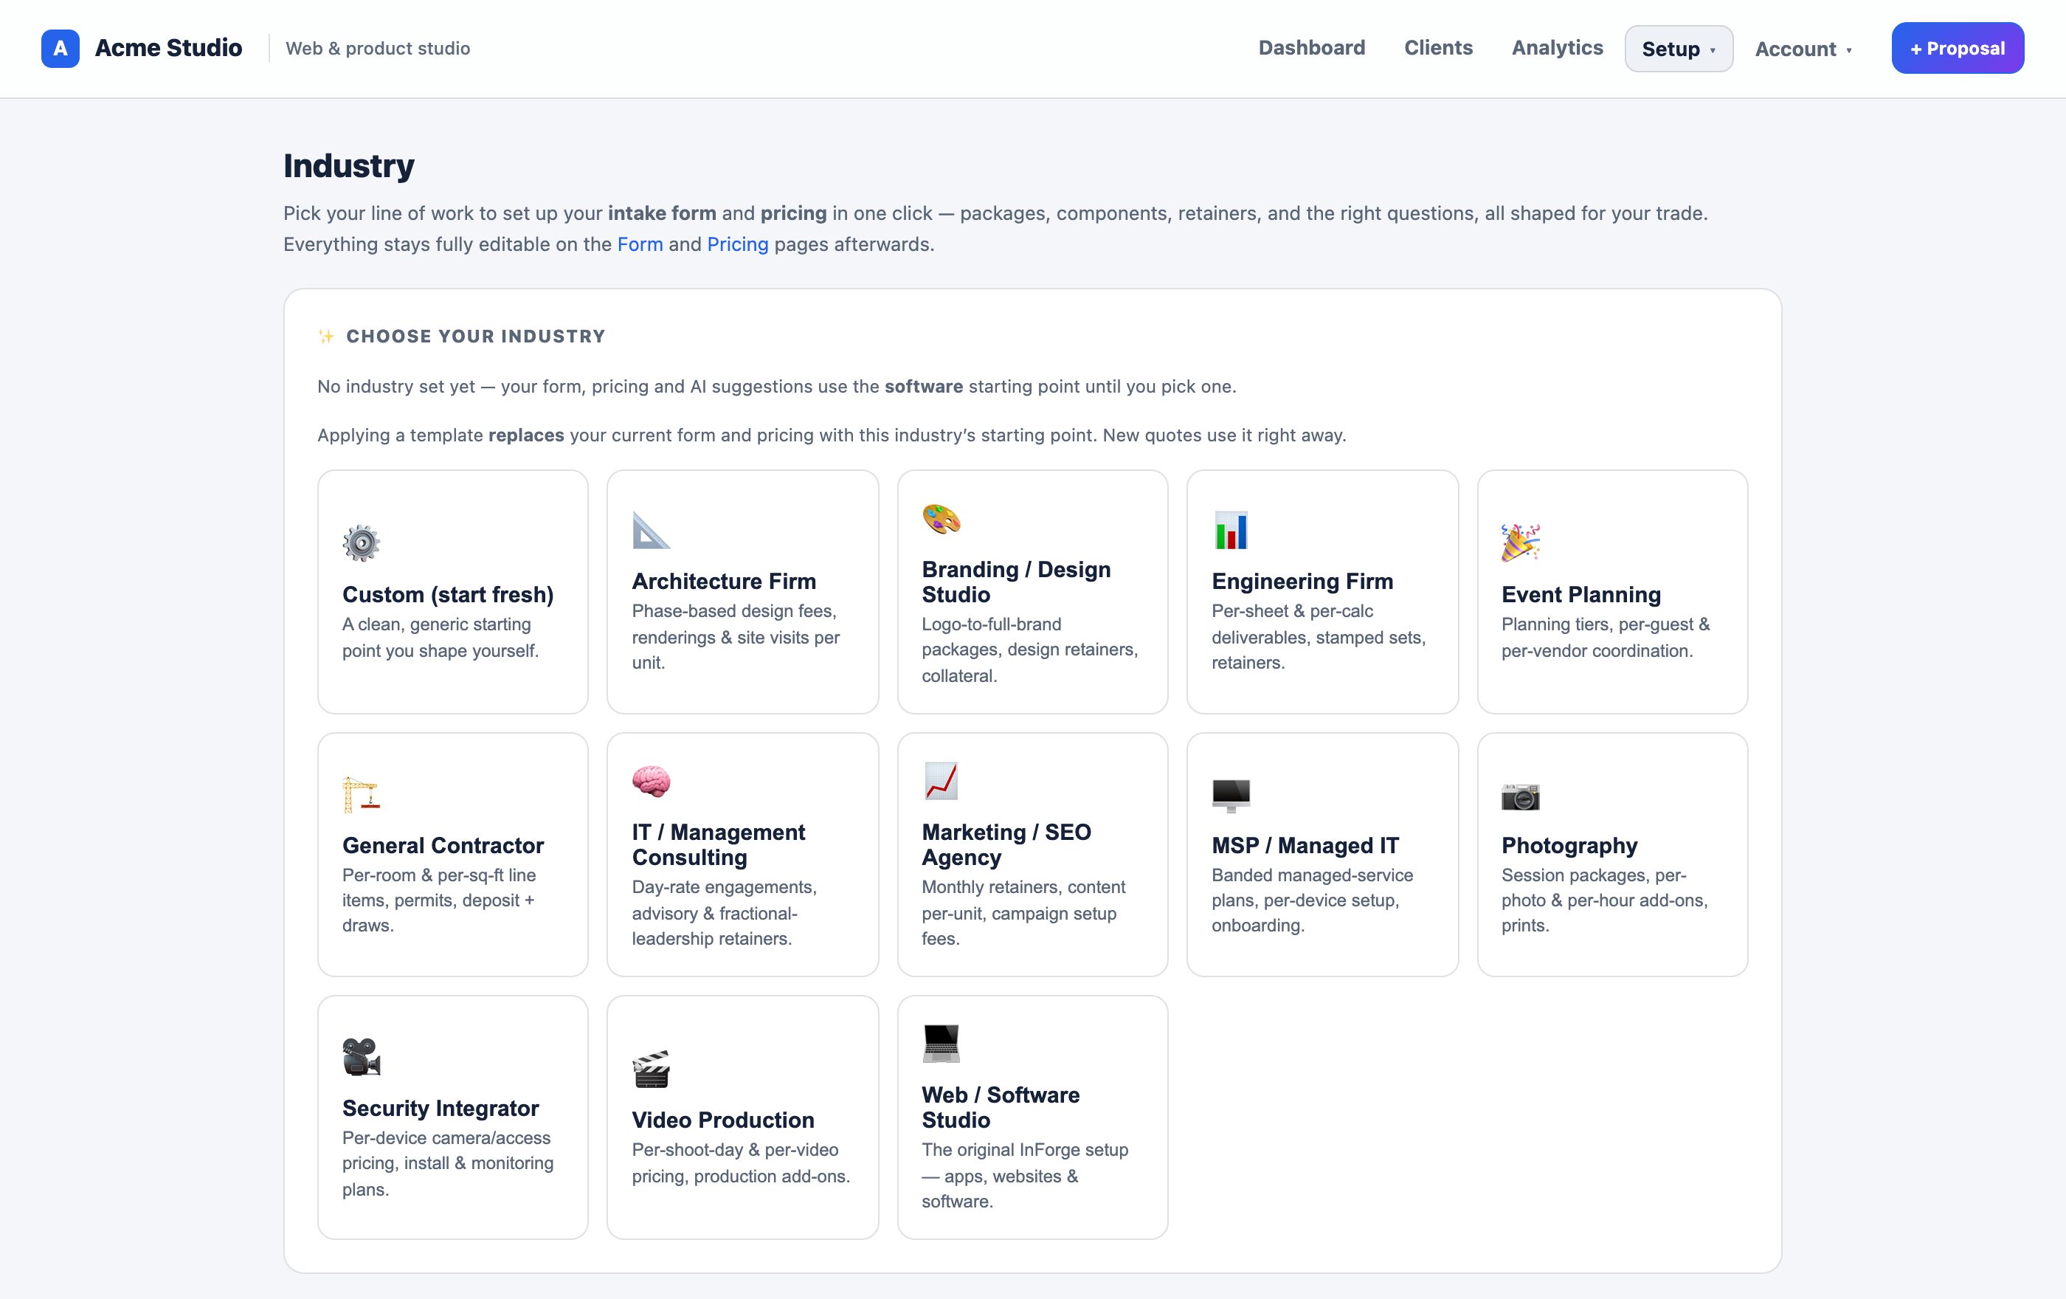Click 'Session packages' description text

[x=1604, y=900]
